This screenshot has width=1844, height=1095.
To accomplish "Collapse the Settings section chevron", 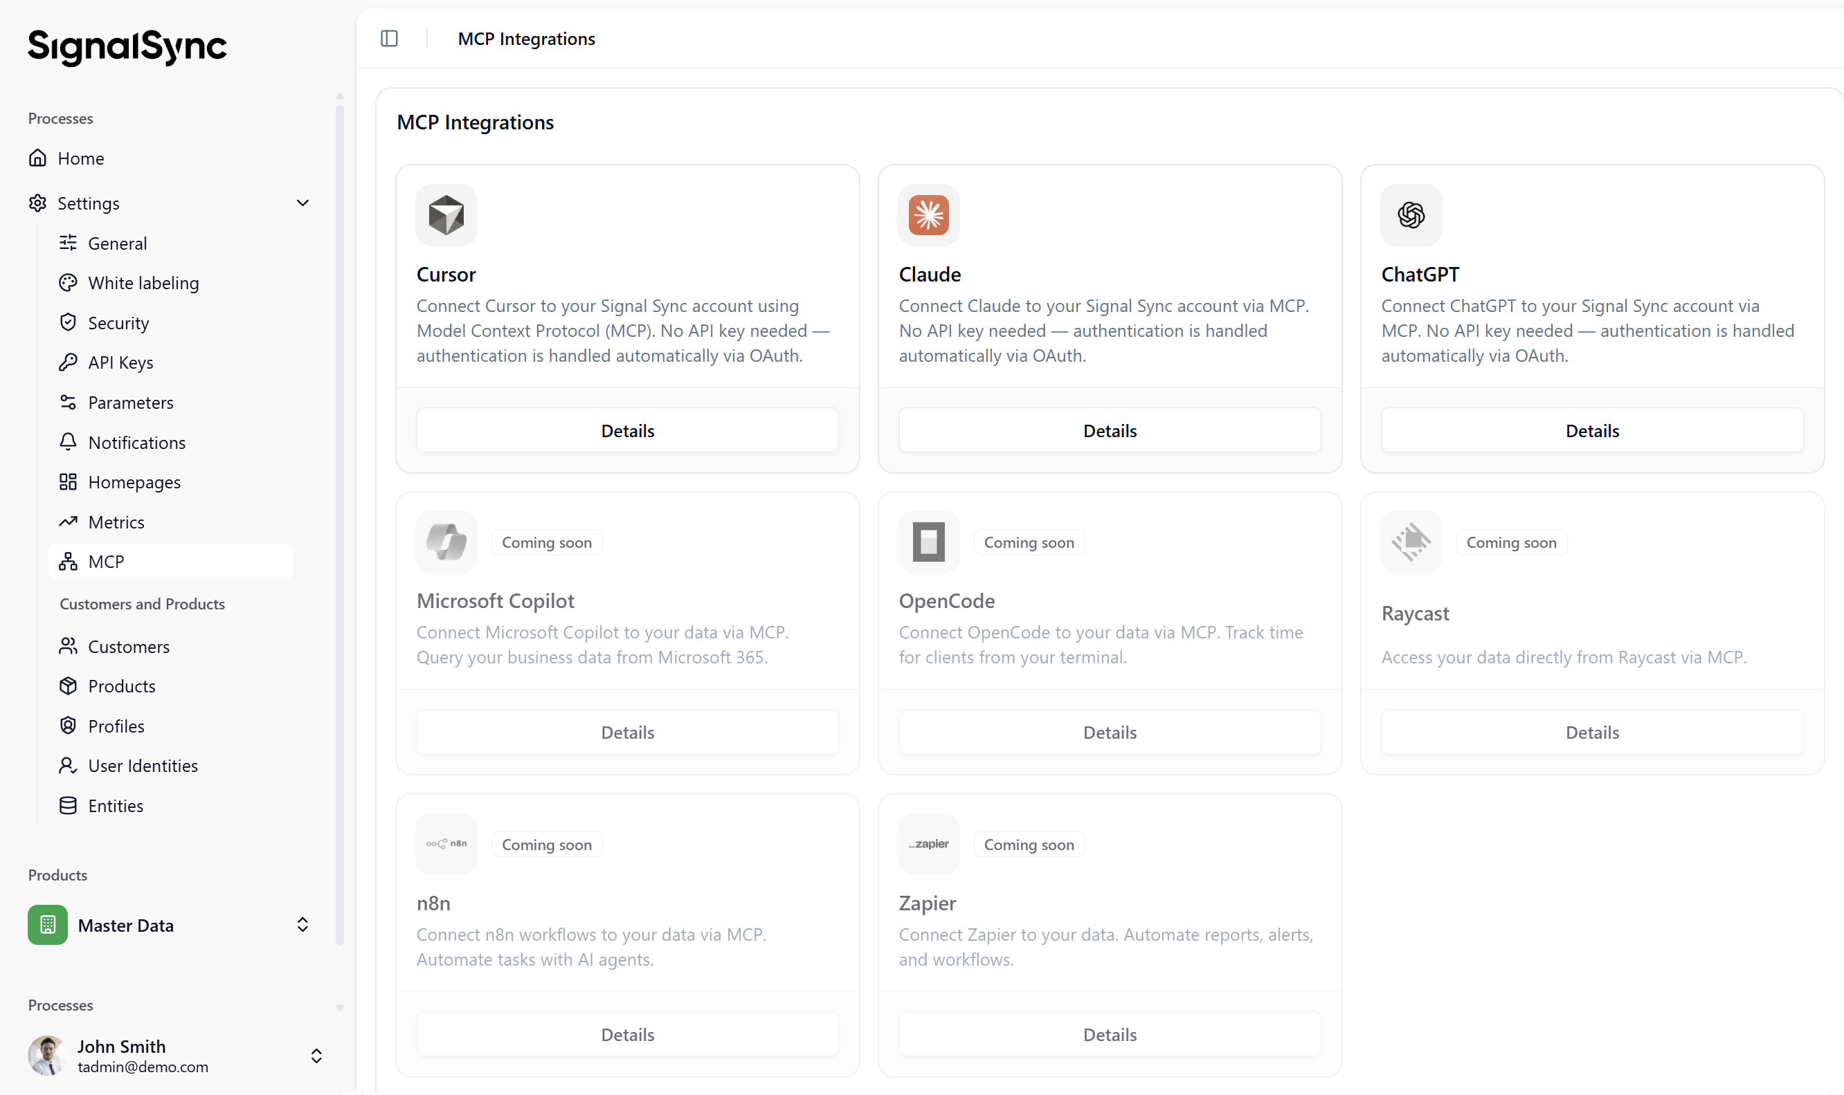I will (302, 203).
